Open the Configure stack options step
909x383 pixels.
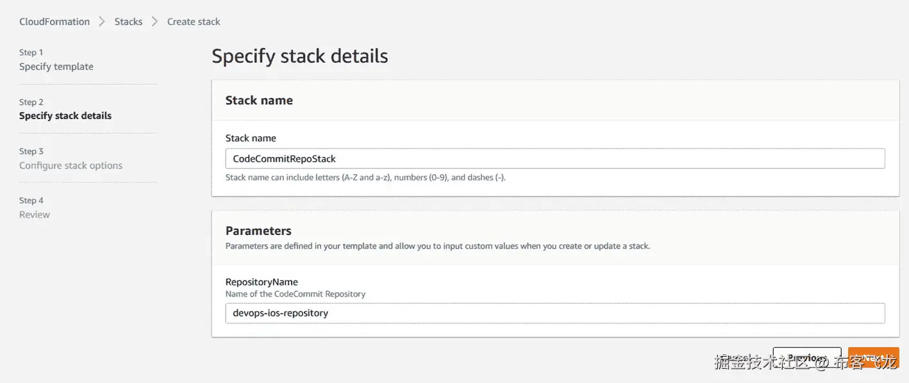point(71,165)
